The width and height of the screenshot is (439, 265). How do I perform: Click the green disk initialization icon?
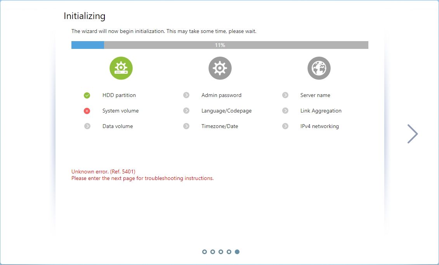coord(121,68)
